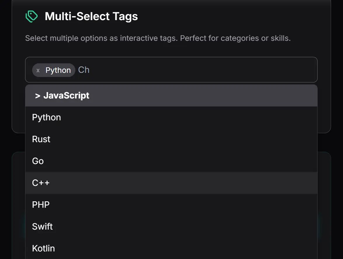Choose the C++ option
Viewport: 343px width, 259px height.
(x=41, y=183)
